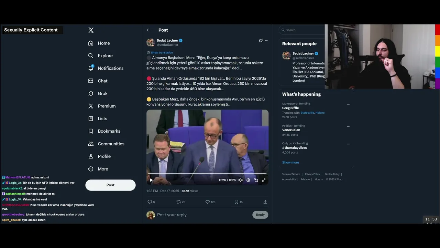Click the Show translation link
Screen dimensions: 440x248
[162, 53]
